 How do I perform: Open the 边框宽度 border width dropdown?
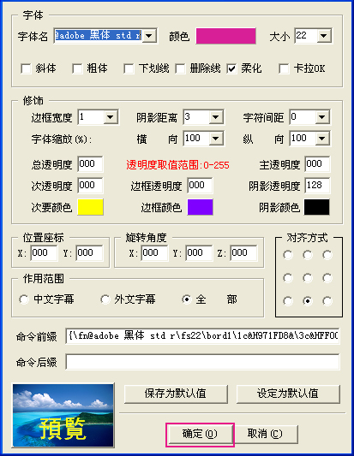110,117
